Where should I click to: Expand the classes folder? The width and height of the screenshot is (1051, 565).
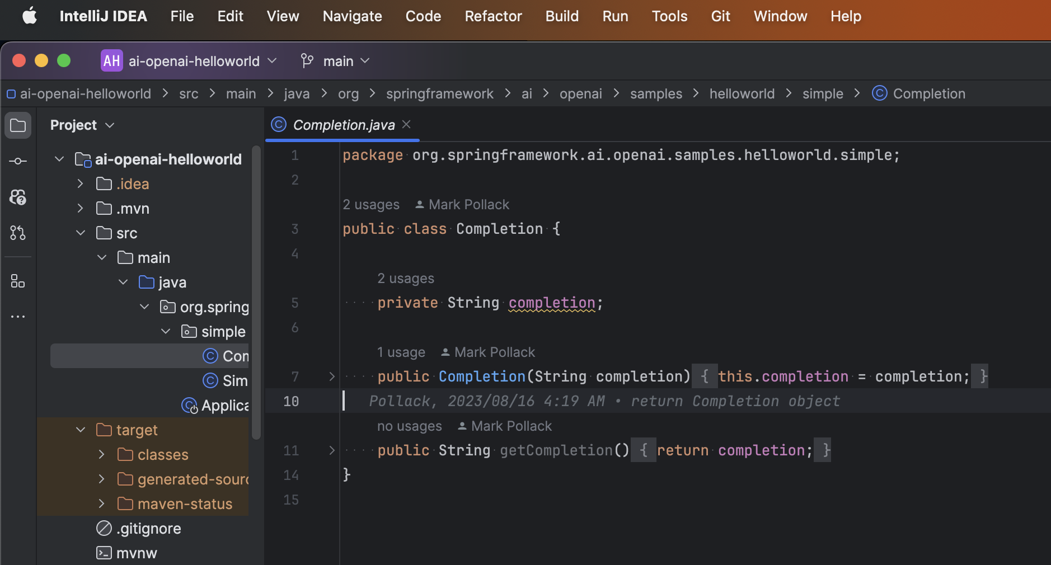point(102,454)
